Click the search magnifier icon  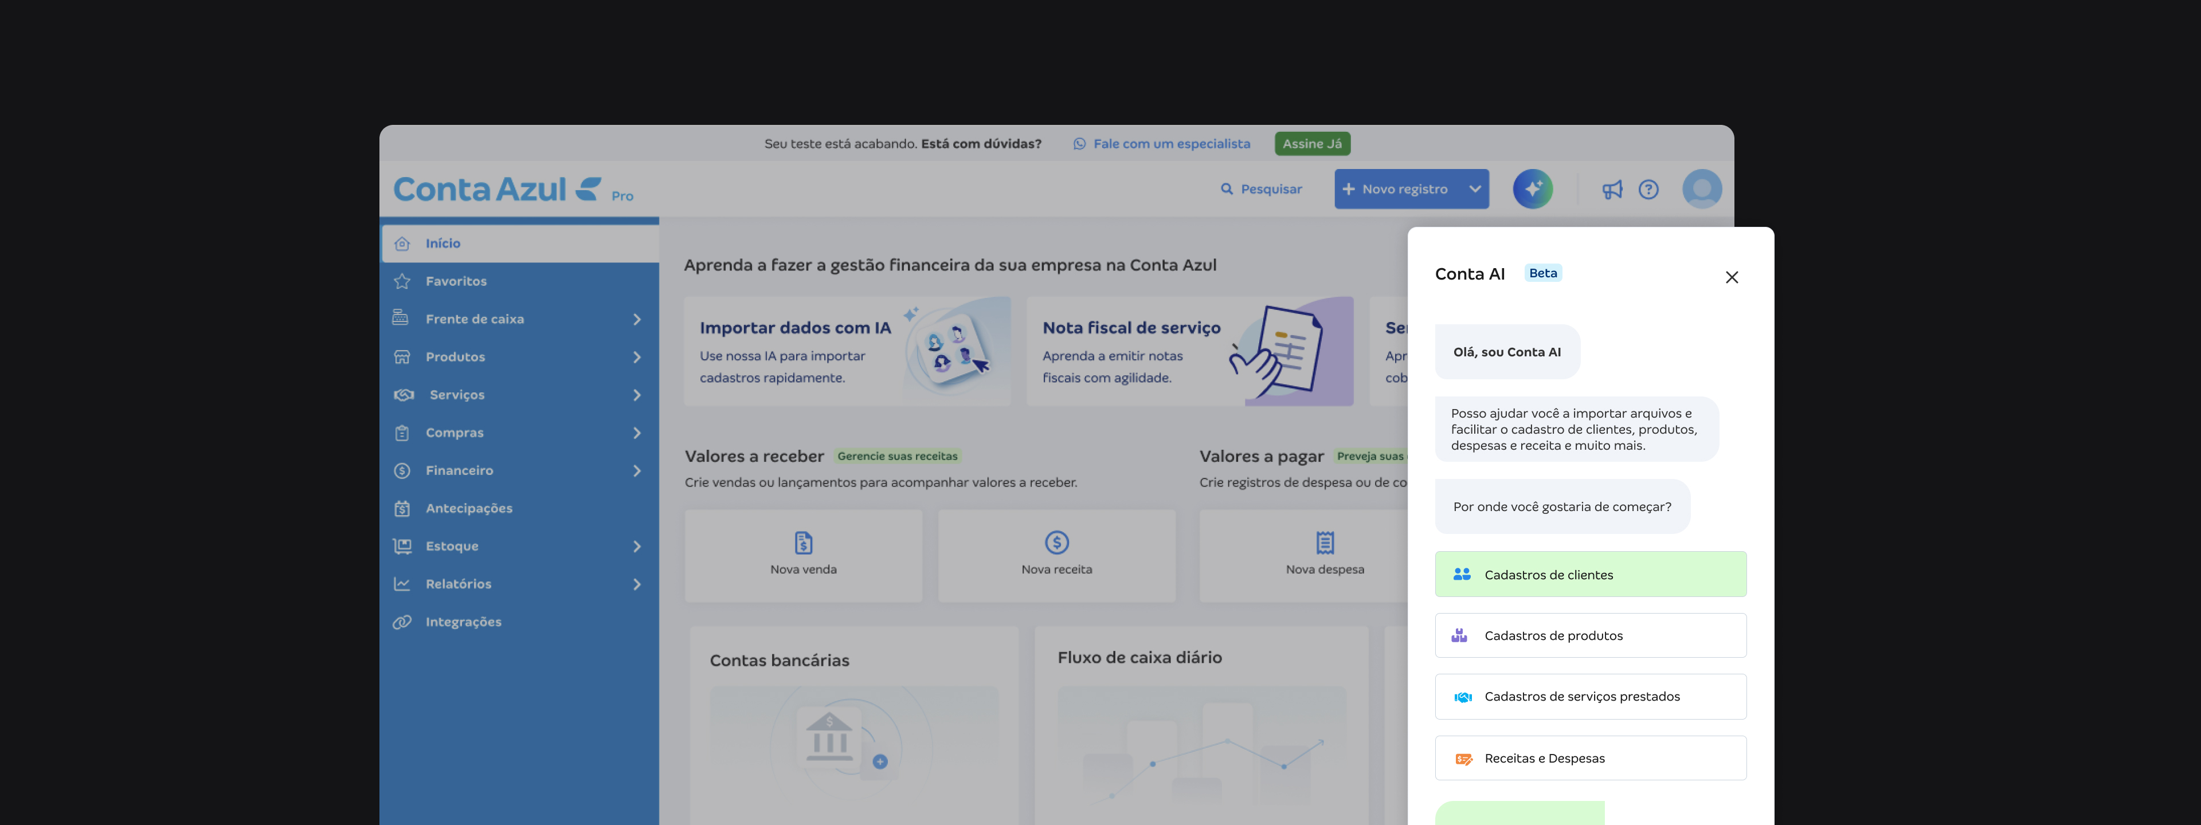click(x=1227, y=188)
